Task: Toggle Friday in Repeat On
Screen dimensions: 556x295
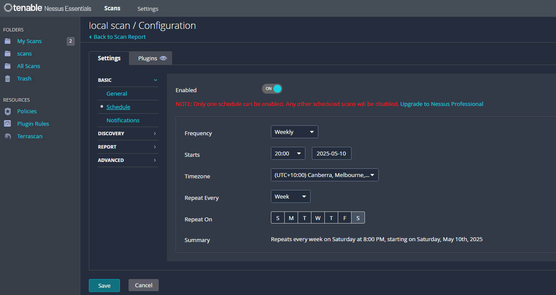Action: pos(345,218)
